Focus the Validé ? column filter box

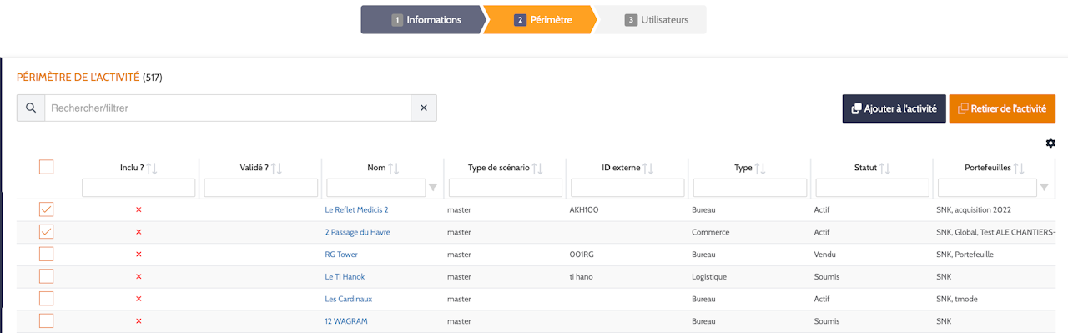pyautogui.click(x=261, y=188)
